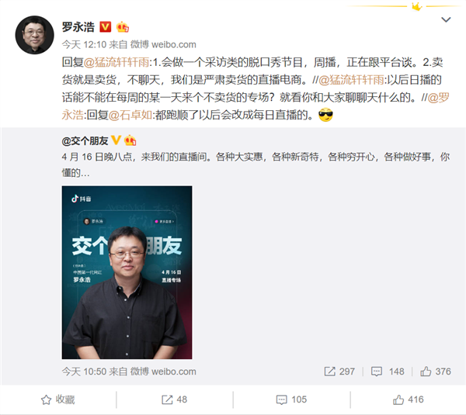466x415 pixels.
Task: Open comments showing 105
Action: click(291, 399)
